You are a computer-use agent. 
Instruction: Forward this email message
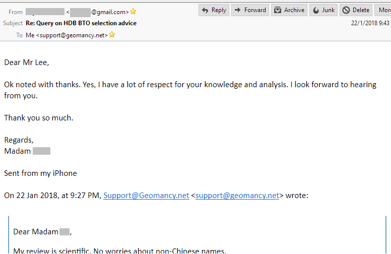click(250, 10)
